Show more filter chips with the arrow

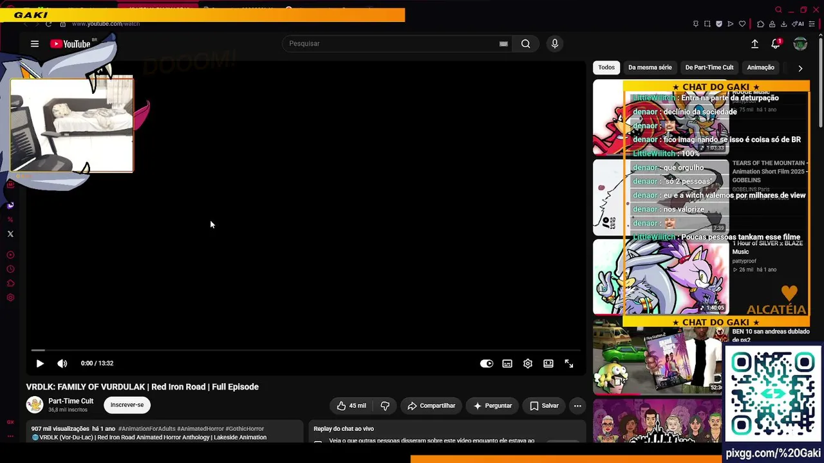[x=800, y=68]
